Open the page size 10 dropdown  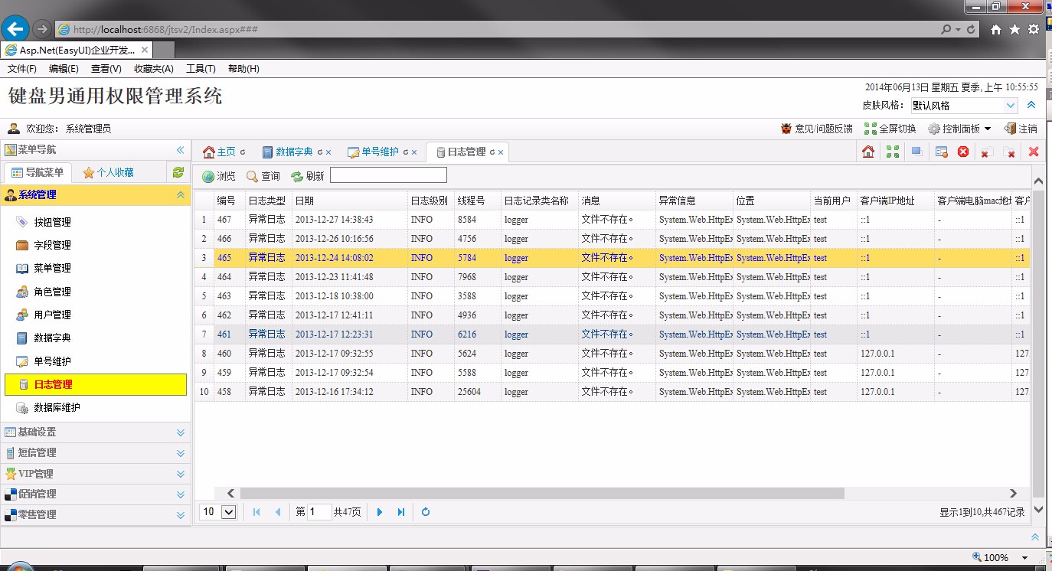[x=217, y=511]
